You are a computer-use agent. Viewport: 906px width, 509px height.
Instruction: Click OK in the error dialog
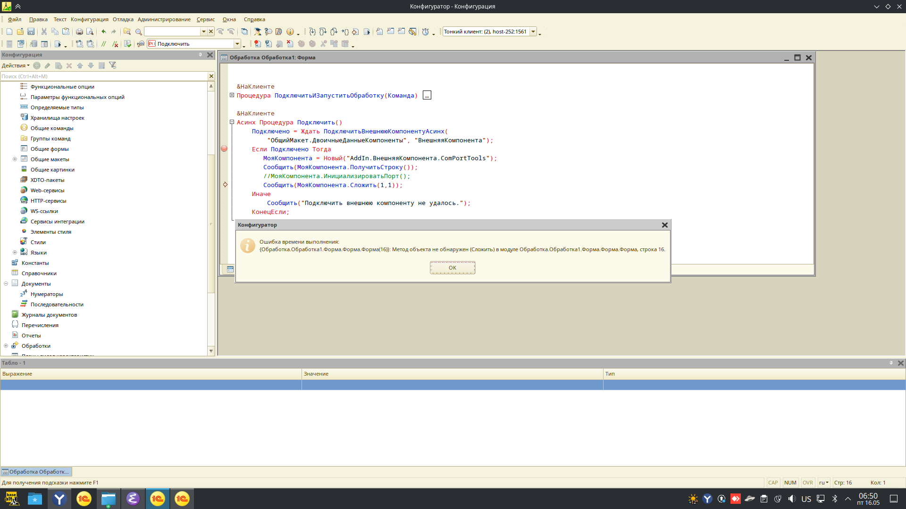[x=453, y=268]
